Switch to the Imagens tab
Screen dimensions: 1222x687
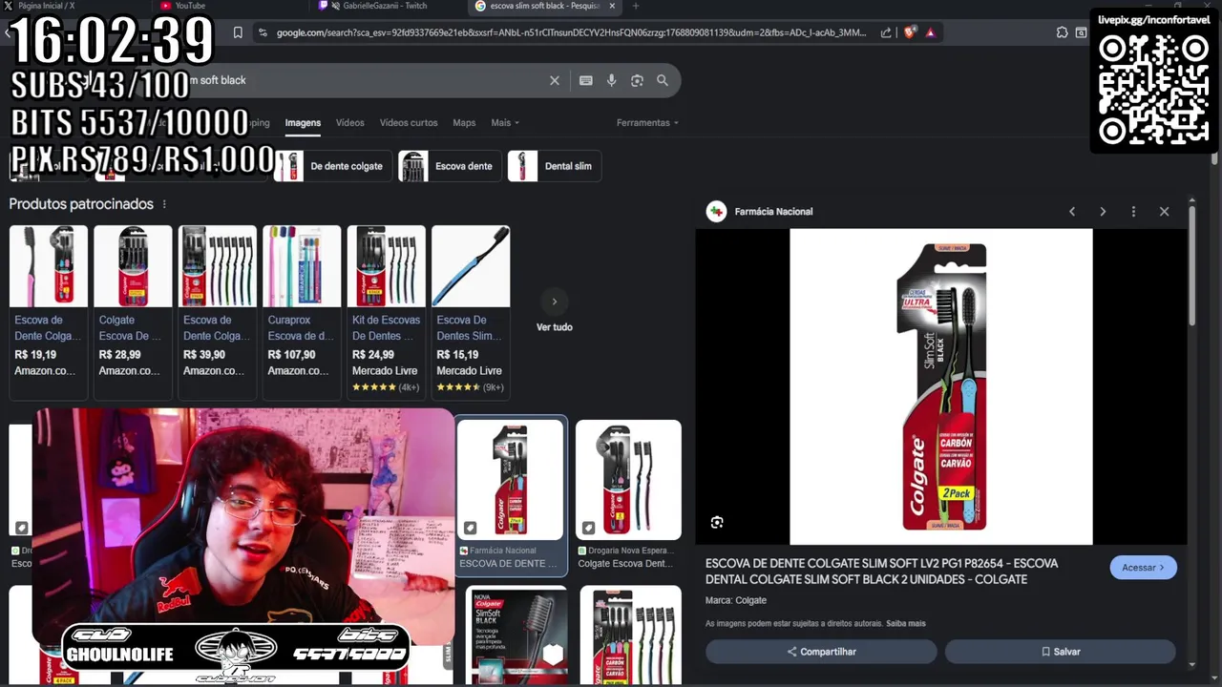(303, 123)
